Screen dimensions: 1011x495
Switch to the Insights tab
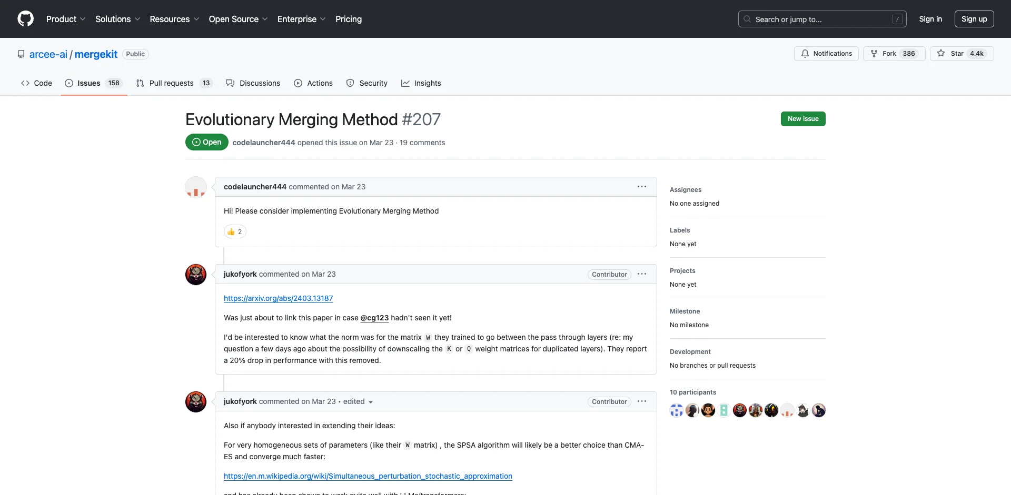coord(421,83)
